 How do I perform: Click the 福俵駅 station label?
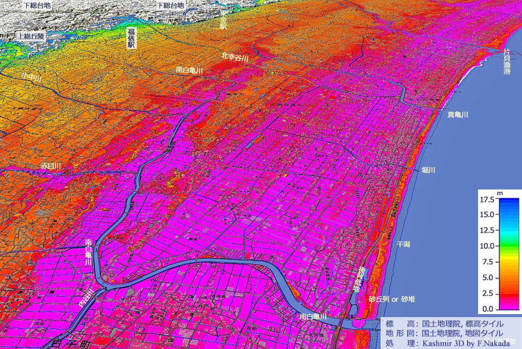(x=132, y=38)
